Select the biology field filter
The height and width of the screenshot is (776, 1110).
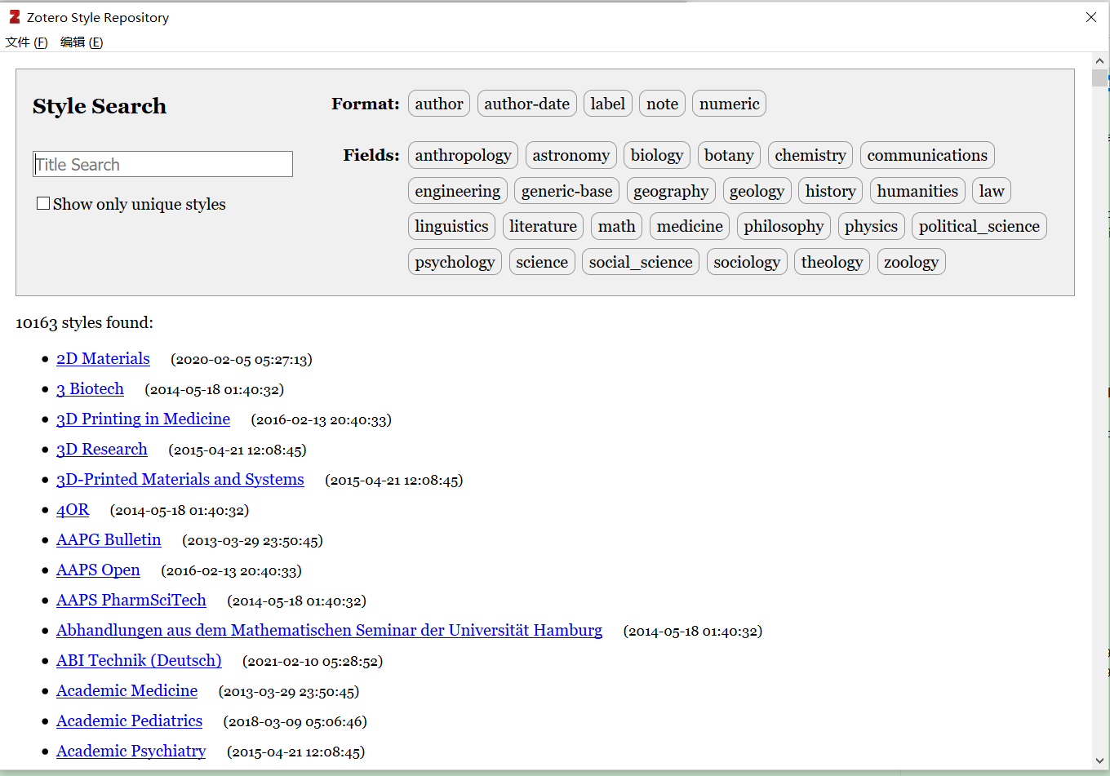click(657, 155)
